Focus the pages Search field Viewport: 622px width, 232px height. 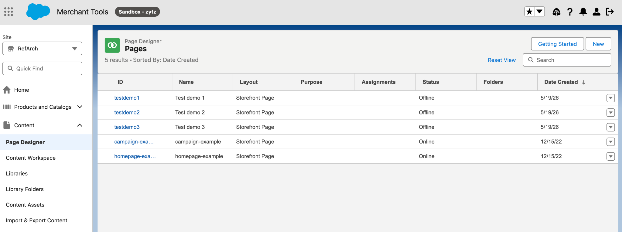567,60
